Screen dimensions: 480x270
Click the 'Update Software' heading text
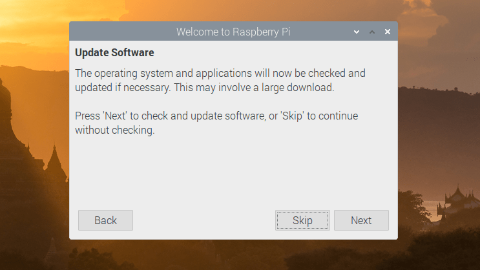(x=114, y=53)
